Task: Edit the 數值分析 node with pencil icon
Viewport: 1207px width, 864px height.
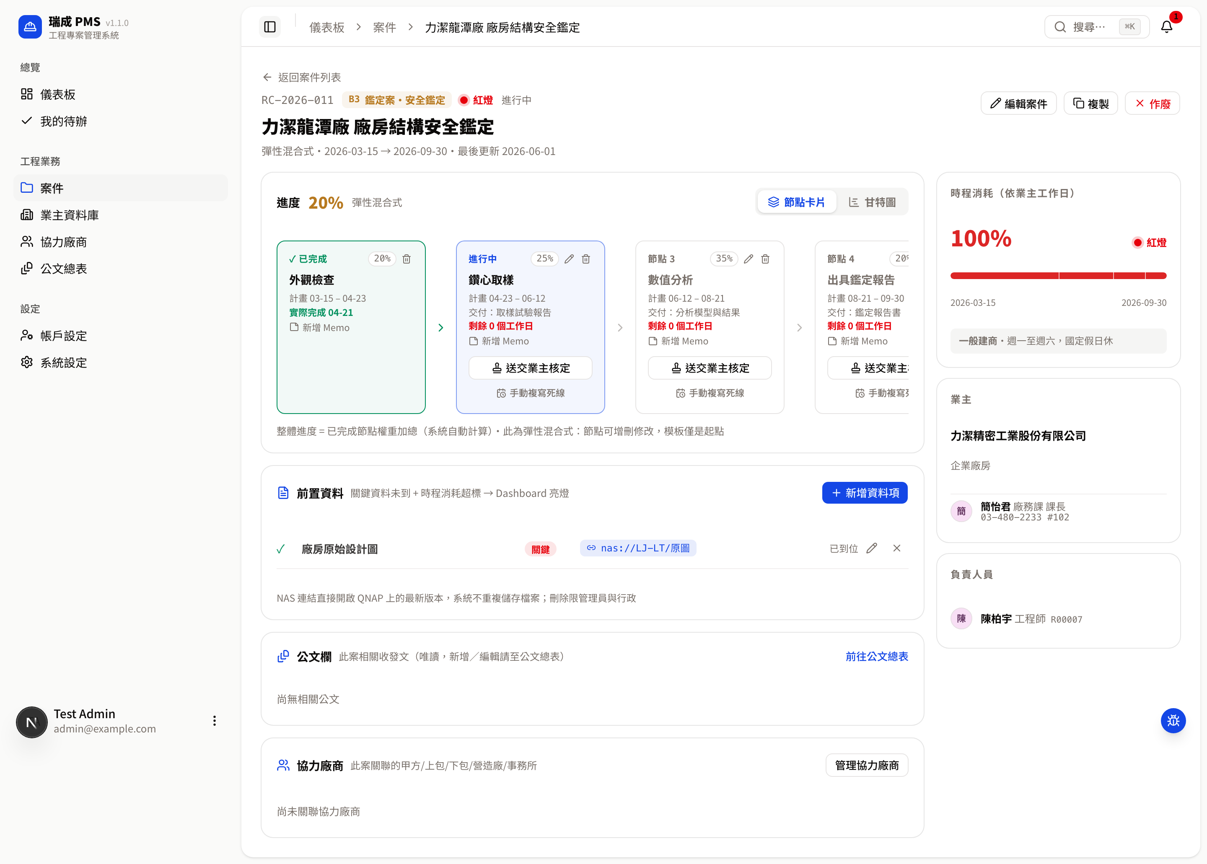Action: pos(748,259)
